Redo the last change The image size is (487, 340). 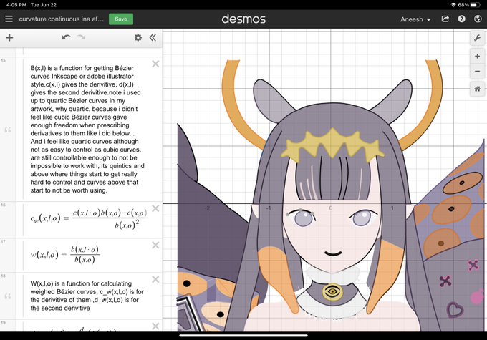[x=82, y=37]
